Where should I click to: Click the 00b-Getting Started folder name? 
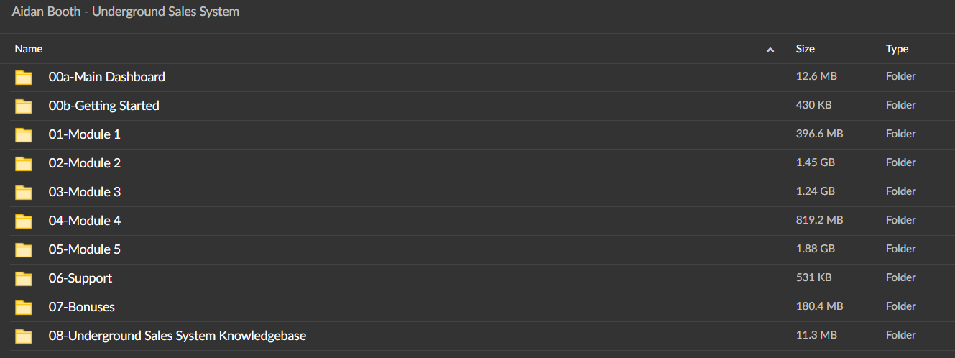coord(103,106)
